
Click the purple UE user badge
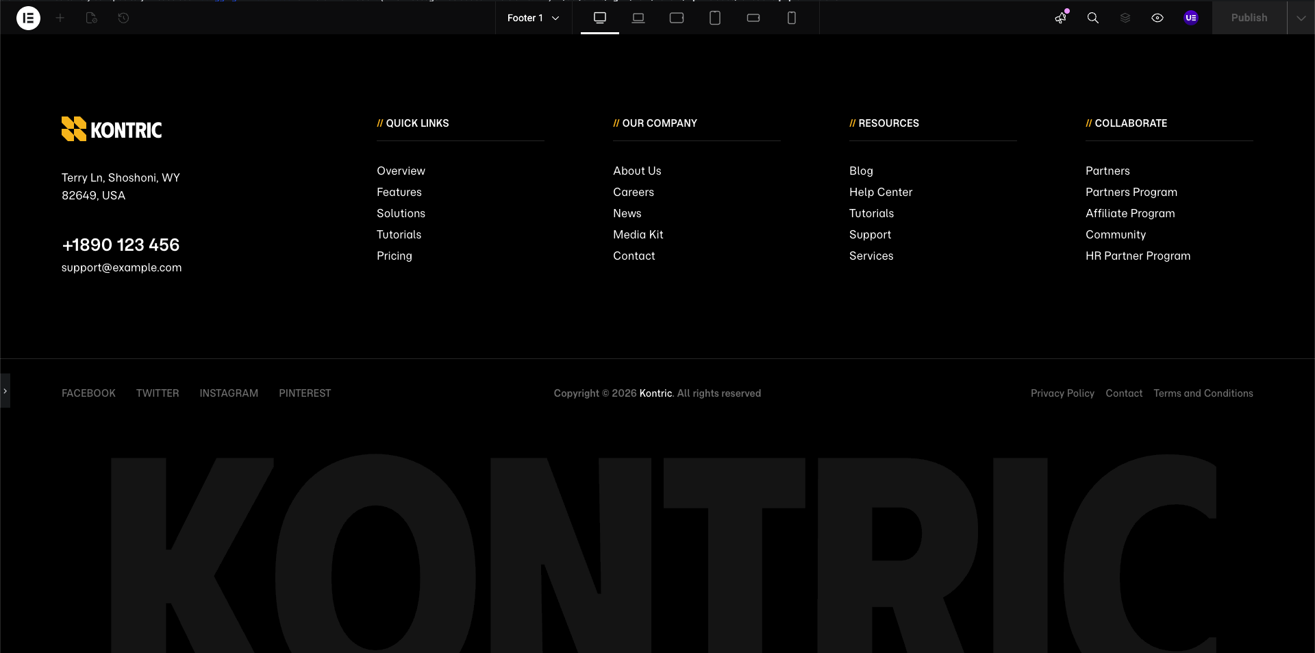[x=1191, y=18]
